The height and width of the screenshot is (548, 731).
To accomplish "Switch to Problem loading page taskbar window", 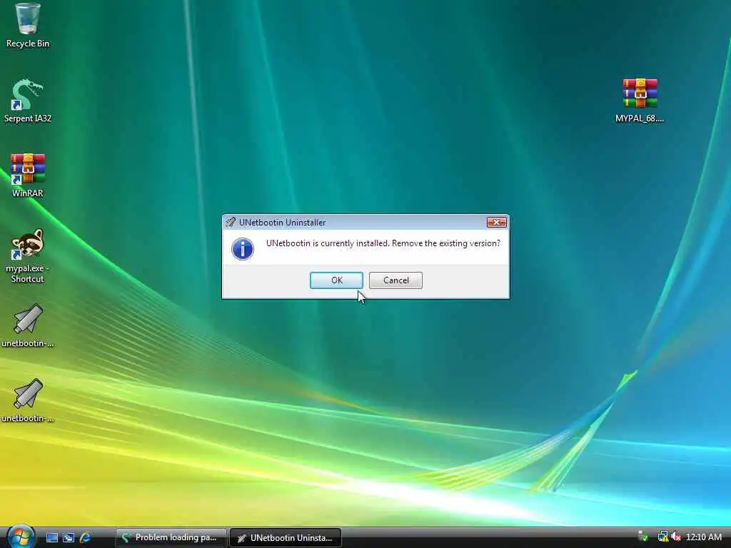I will tap(171, 538).
